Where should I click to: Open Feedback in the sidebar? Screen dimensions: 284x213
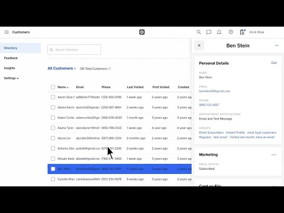pos(11,58)
